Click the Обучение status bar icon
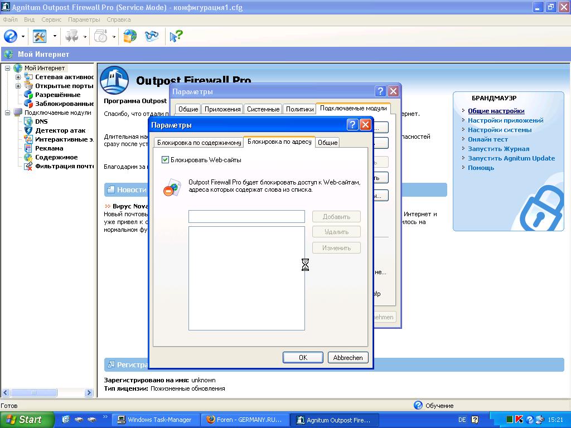 (x=418, y=405)
